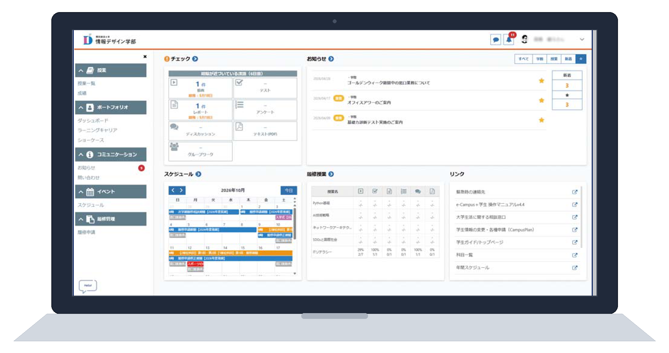Image resolution: width=669 pixels, height=353 pixels.
Task: Open external link icon for 大学生活に関する相談窓口
Action: click(575, 217)
